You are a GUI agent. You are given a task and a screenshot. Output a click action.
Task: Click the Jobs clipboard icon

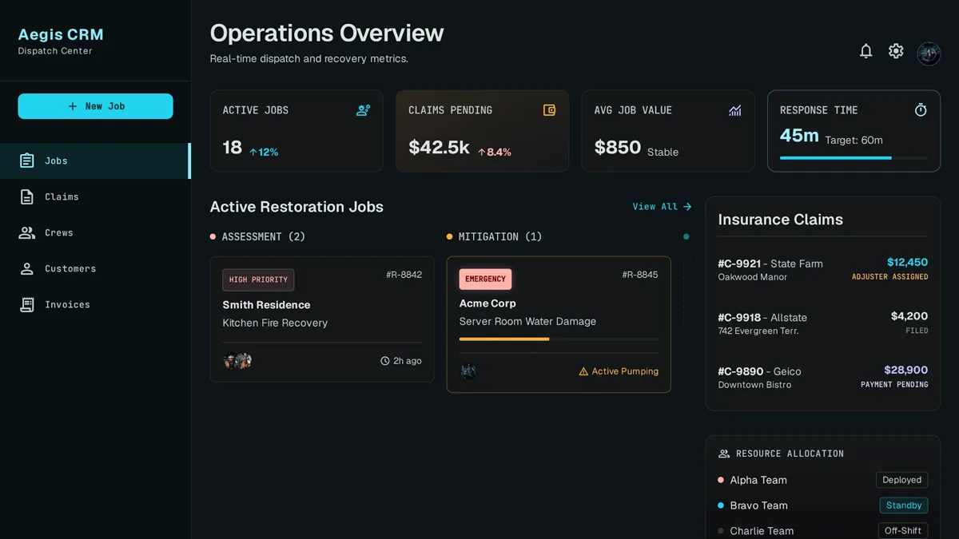point(27,161)
